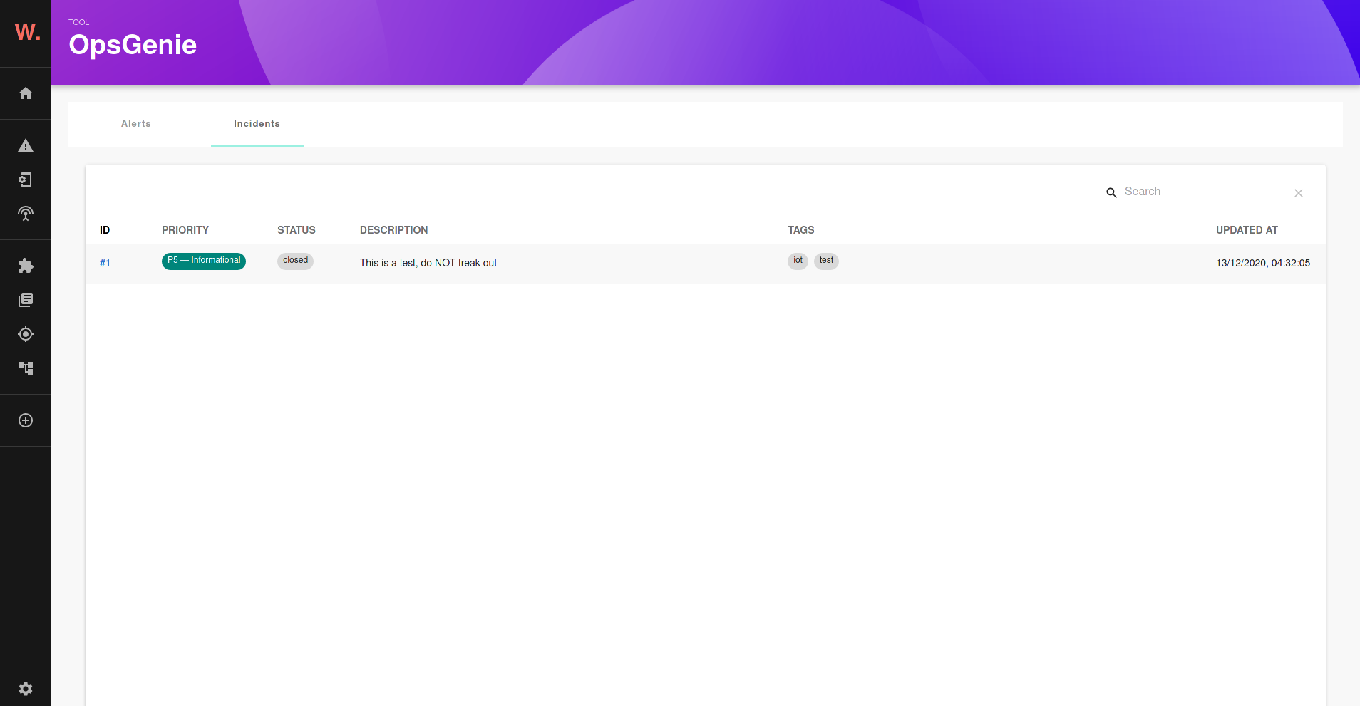The width and height of the screenshot is (1360, 706).
Task: Click the P5 — Informational priority badge
Action: 204,261
